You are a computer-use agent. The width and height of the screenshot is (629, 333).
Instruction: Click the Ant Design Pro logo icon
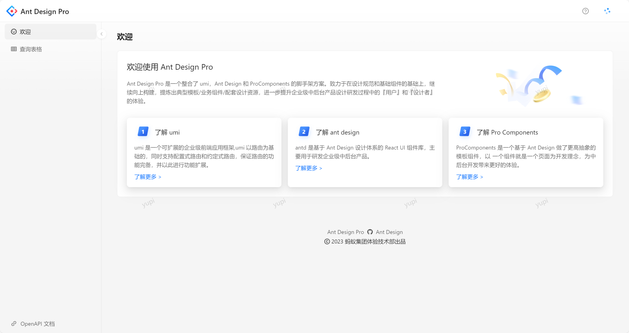pyautogui.click(x=12, y=11)
